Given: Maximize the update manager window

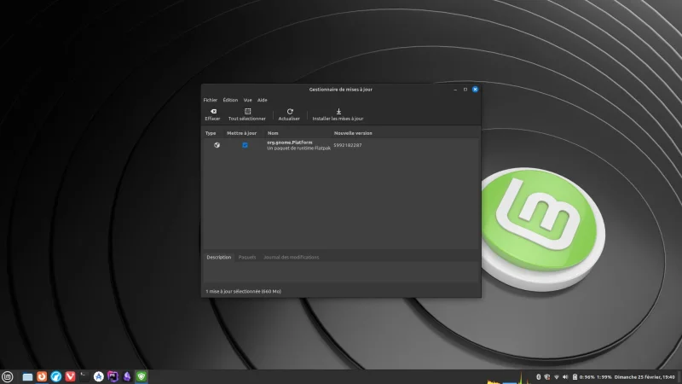Looking at the screenshot, I should click(x=465, y=90).
